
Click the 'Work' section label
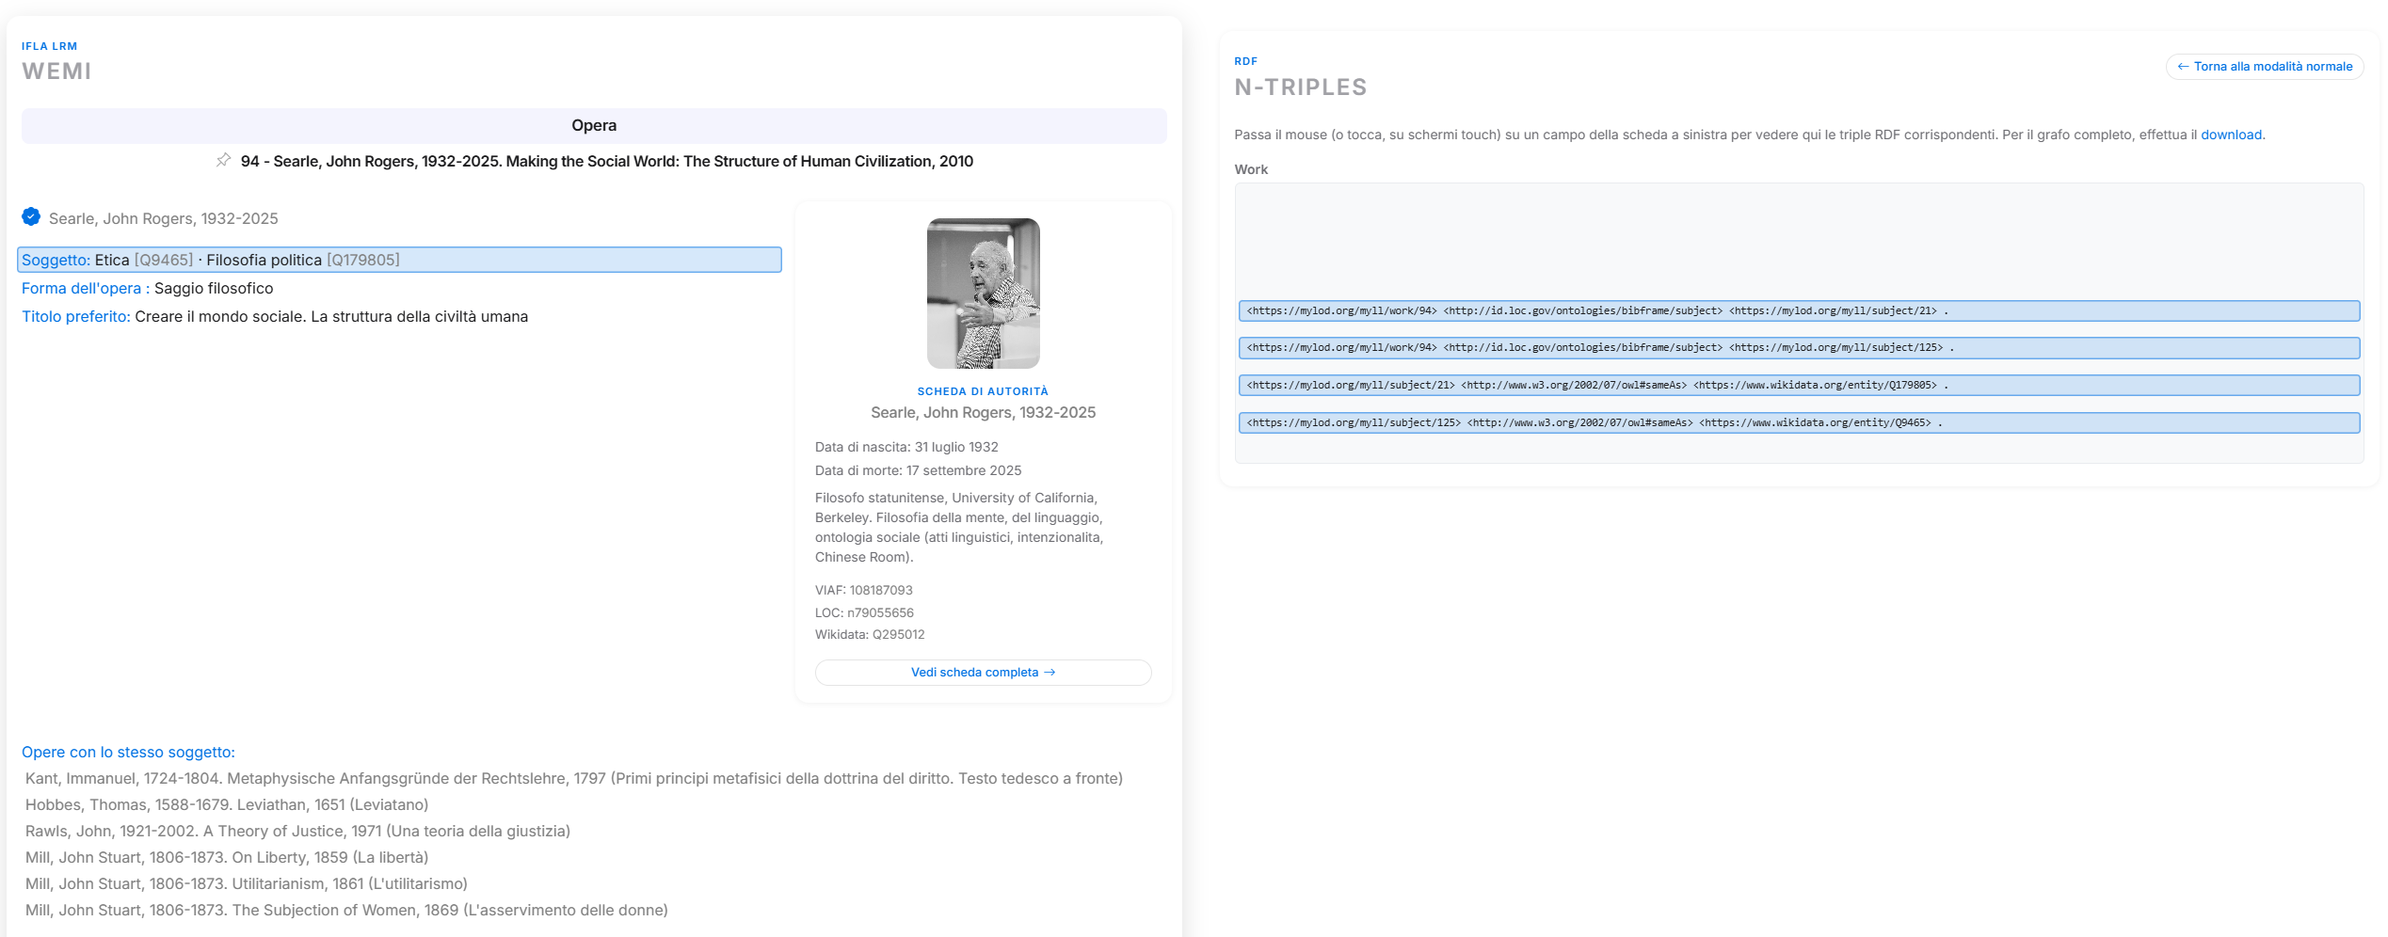(x=1251, y=169)
